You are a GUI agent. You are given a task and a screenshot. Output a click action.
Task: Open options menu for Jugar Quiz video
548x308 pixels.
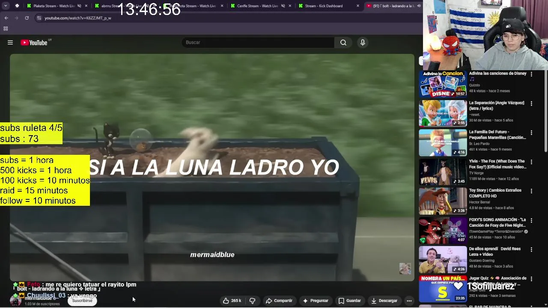pyautogui.click(x=531, y=279)
